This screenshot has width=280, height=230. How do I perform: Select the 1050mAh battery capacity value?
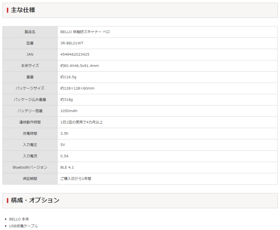69,111
